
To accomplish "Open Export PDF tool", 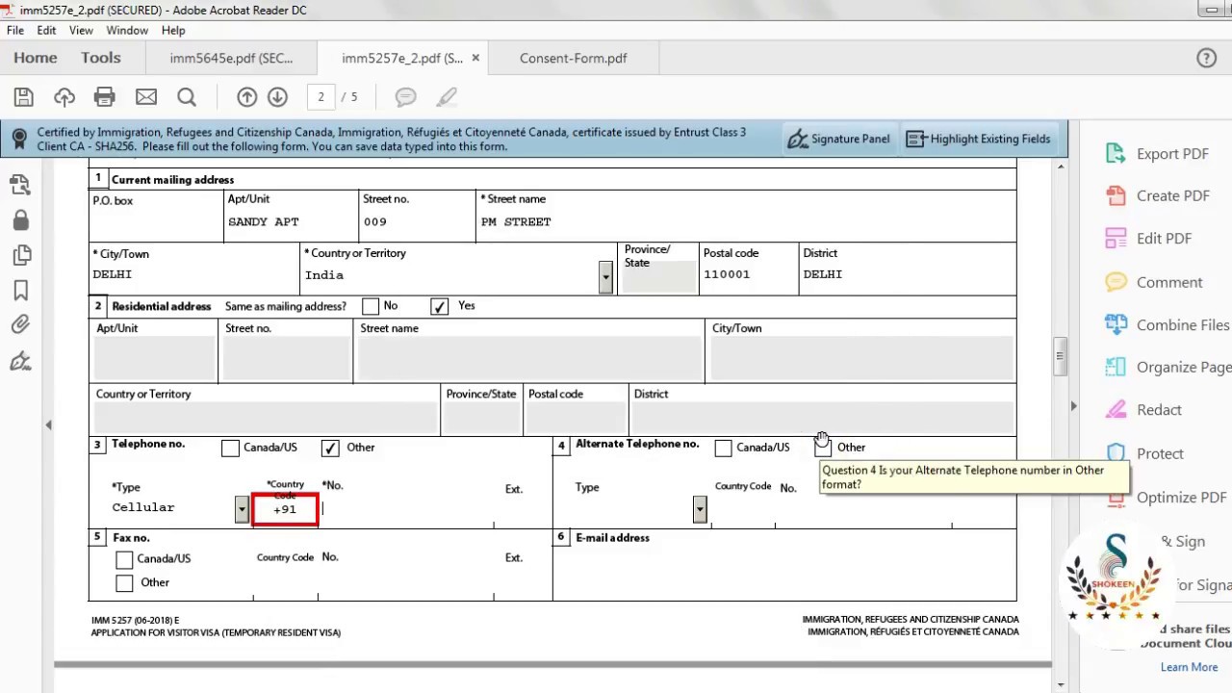I will [x=1158, y=154].
